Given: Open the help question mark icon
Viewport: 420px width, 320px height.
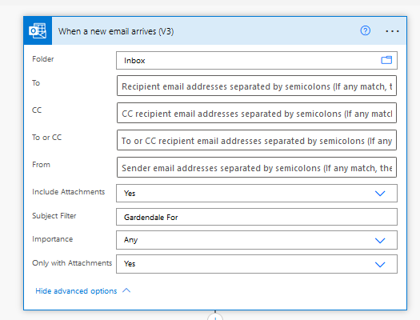Looking at the screenshot, I should 365,30.
